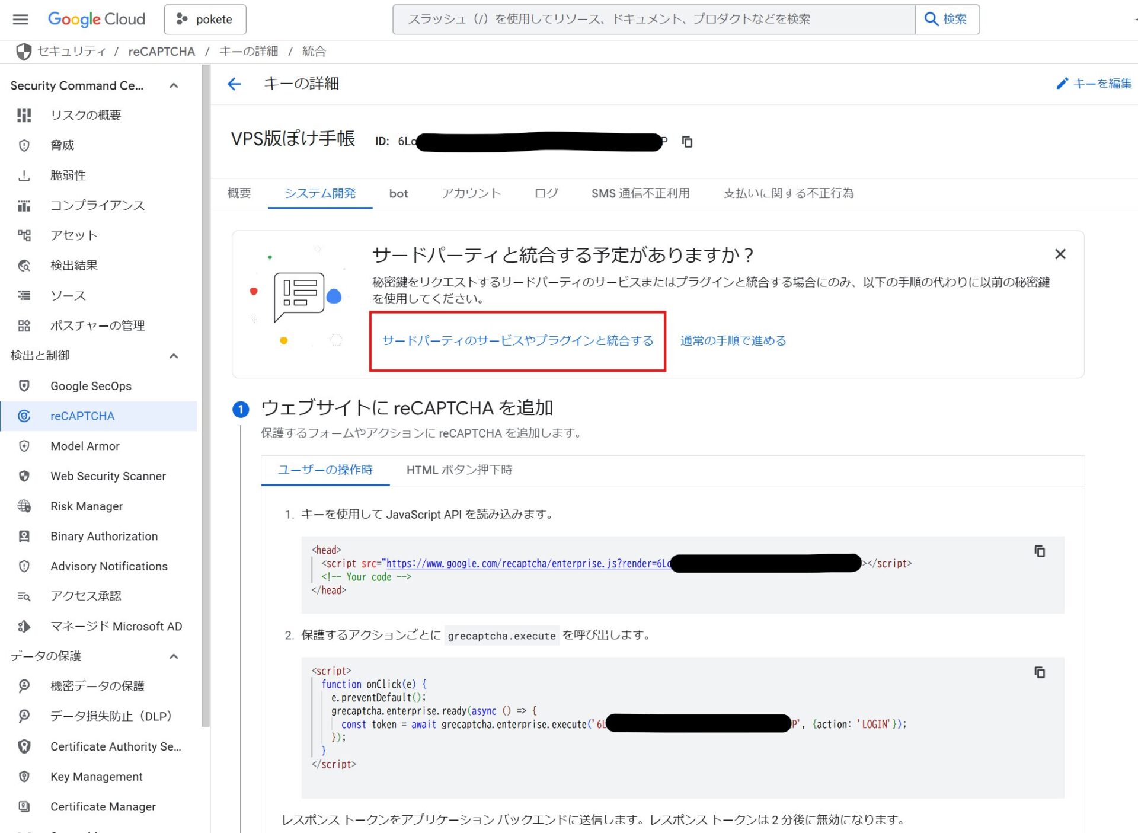Open キーの詳細 breadcrumb link
The width and height of the screenshot is (1138, 833).
pos(248,52)
